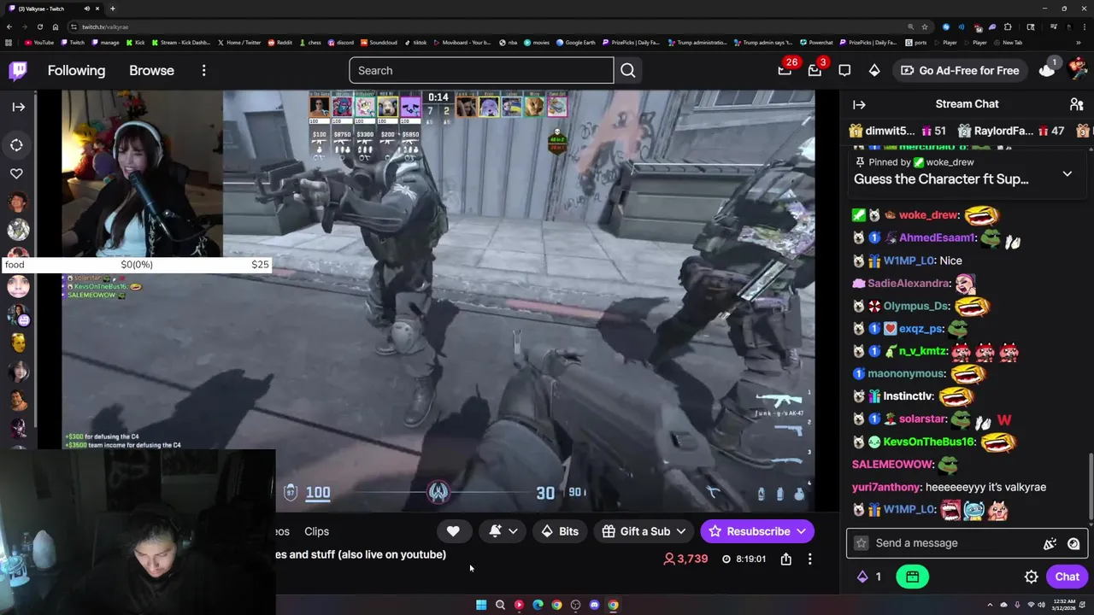Click the Windows Start button
The width and height of the screenshot is (1094, 615).
[481, 605]
